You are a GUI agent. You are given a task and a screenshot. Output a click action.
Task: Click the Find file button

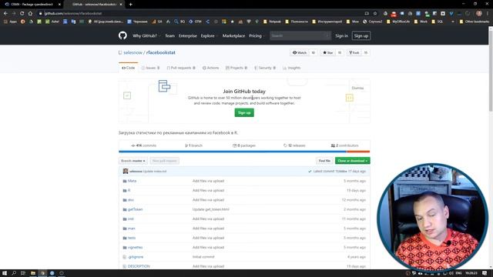tap(324, 161)
